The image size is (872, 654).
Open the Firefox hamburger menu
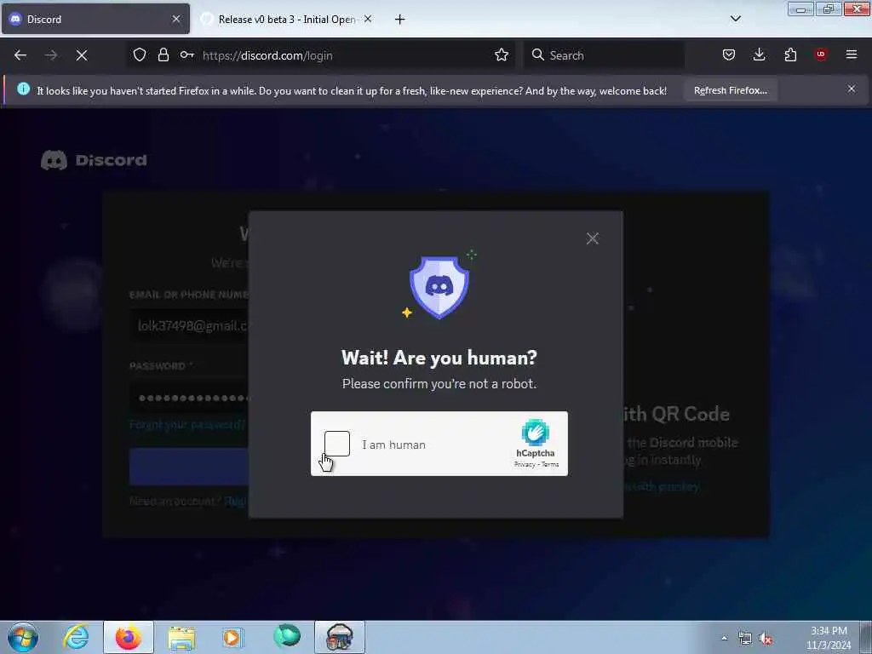pyautogui.click(x=852, y=54)
